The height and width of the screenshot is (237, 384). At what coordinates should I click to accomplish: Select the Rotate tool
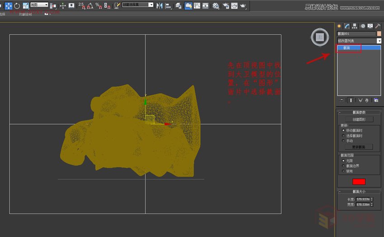(x=17, y=5)
